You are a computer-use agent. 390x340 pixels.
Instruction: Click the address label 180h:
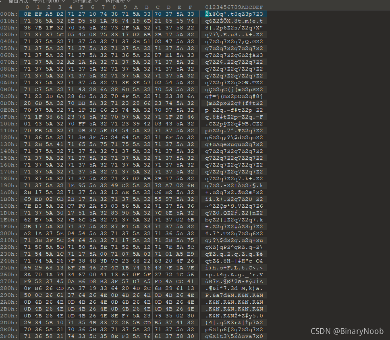9,179
